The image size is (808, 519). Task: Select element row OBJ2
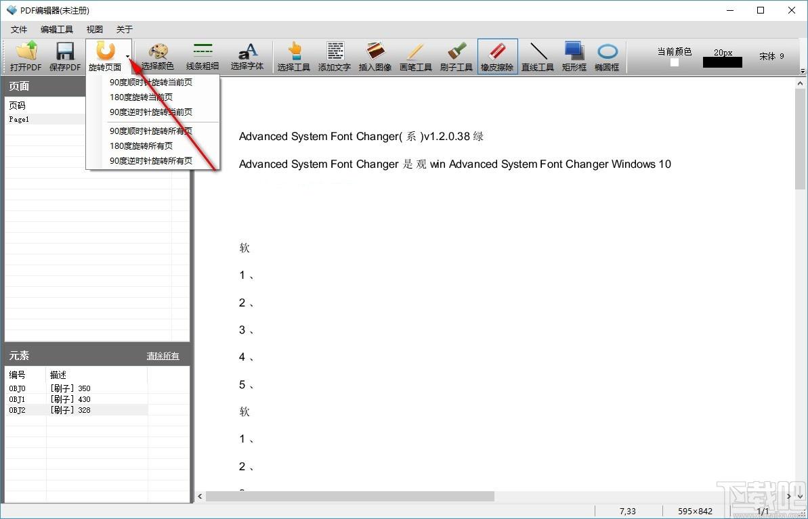pos(77,410)
